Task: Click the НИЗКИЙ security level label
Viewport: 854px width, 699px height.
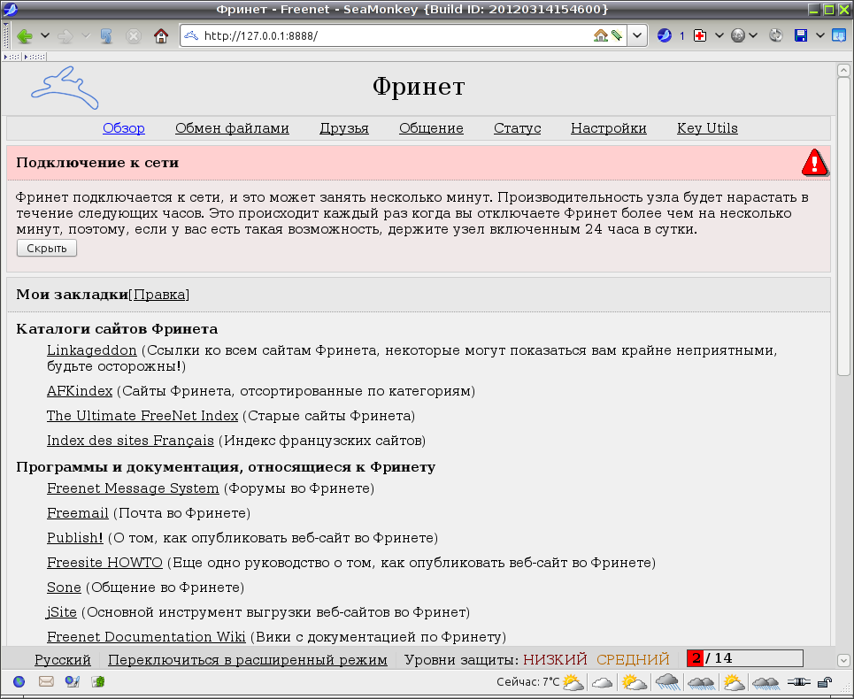Action: point(555,660)
